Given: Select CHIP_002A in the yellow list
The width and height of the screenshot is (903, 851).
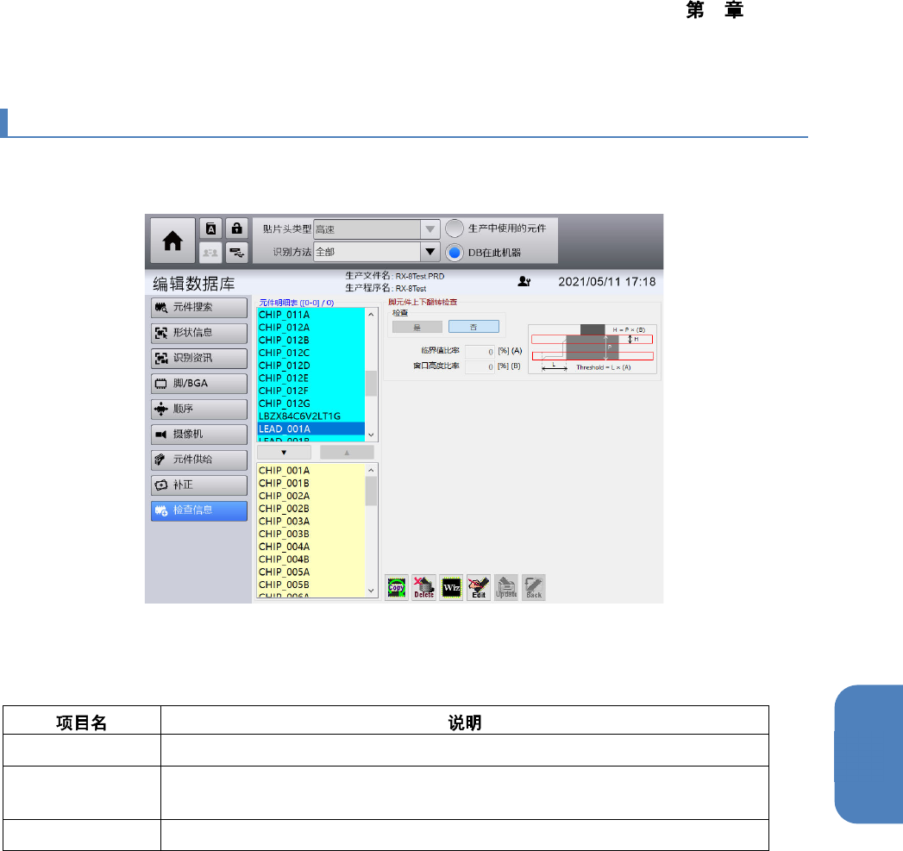Looking at the screenshot, I should pos(311,496).
